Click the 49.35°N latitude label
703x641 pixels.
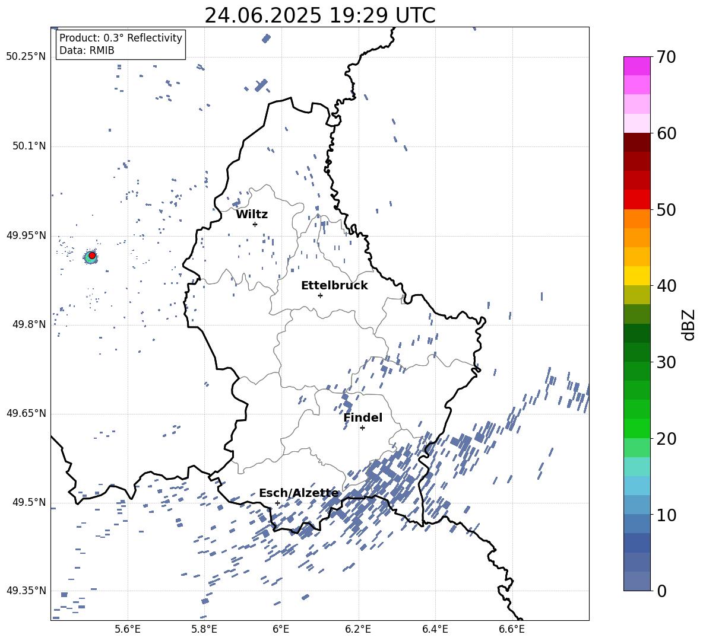[x=26, y=591]
